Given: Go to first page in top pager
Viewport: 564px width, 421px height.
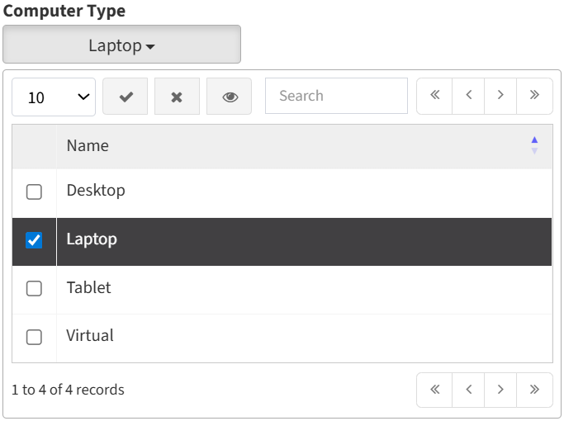Looking at the screenshot, I should coord(434,96).
